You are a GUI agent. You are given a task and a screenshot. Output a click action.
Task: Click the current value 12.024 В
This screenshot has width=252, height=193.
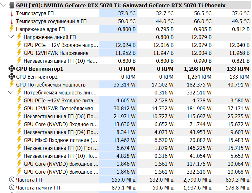[x=125, y=45]
